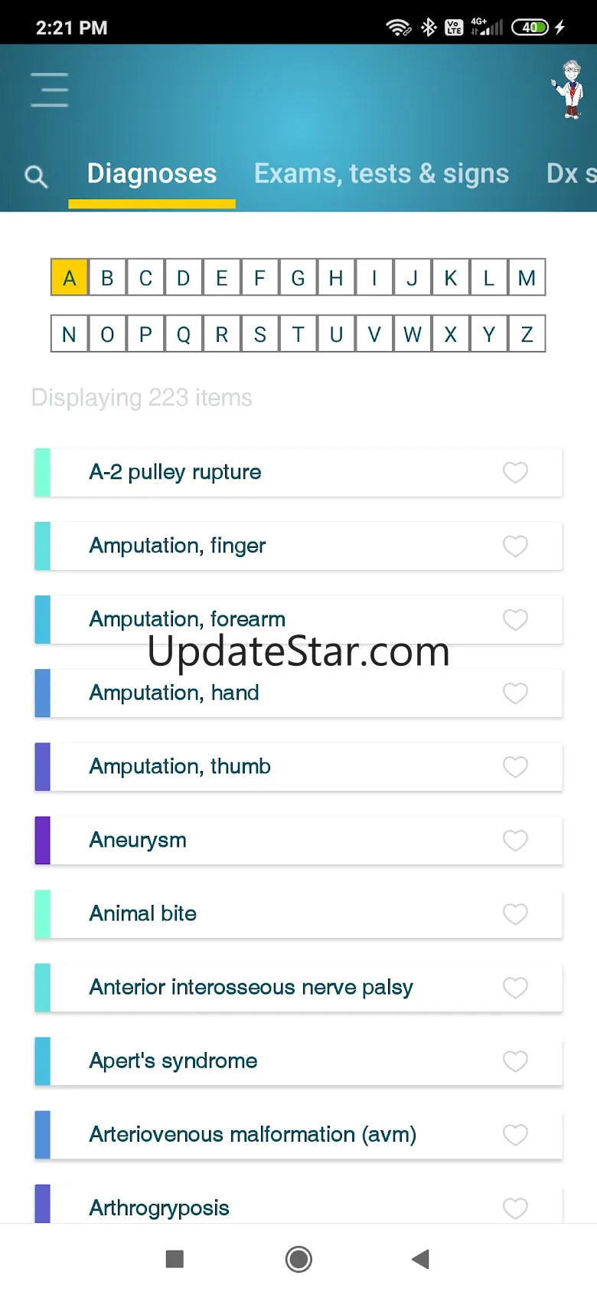The width and height of the screenshot is (597, 1295).
Task: Open Arteriovenous malformation (avm) entry
Action: [x=253, y=1134]
